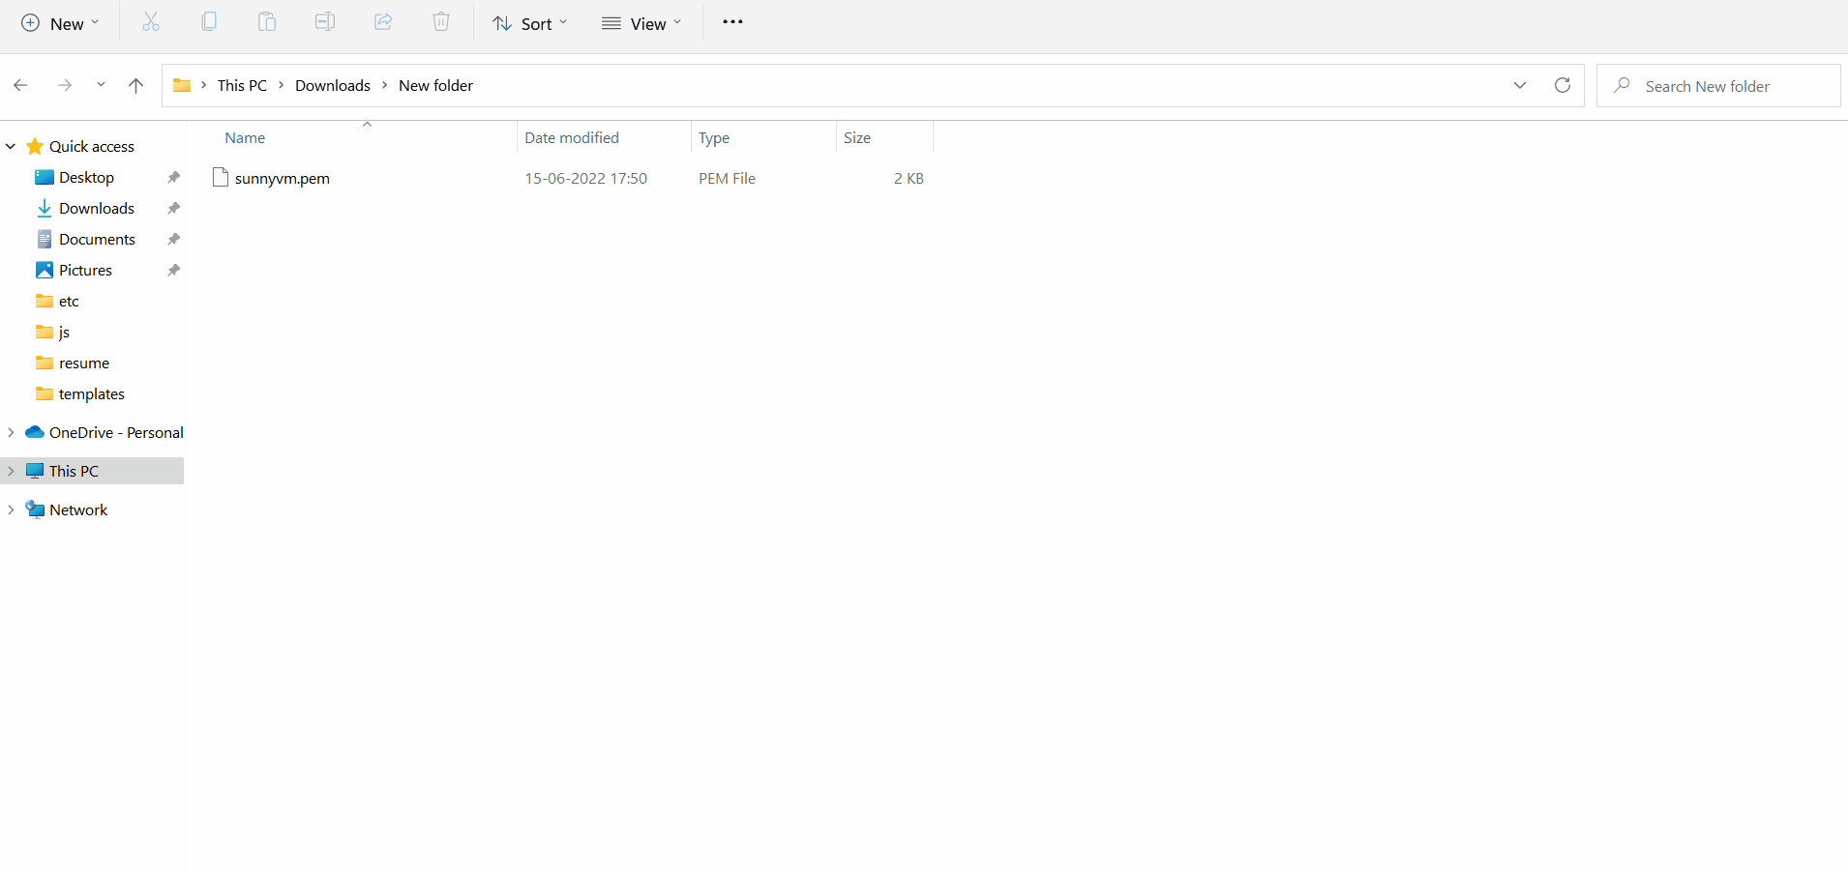
Task: Click pin icon next to Documents
Action: pyautogui.click(x=173, y=239)
